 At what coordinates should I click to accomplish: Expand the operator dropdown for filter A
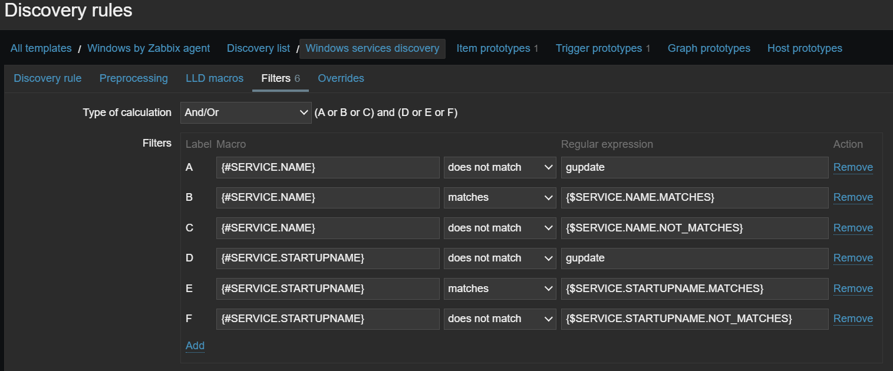tap(500, 167)
